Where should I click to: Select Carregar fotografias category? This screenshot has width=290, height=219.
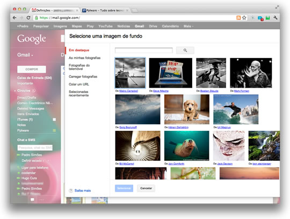point(83,76)
